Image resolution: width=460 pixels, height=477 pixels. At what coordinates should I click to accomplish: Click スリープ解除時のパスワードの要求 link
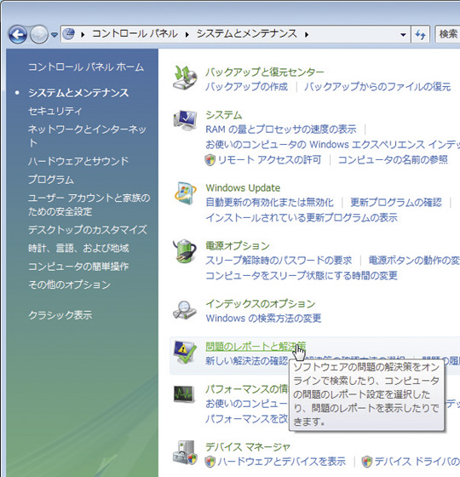[x=279, y=260]
